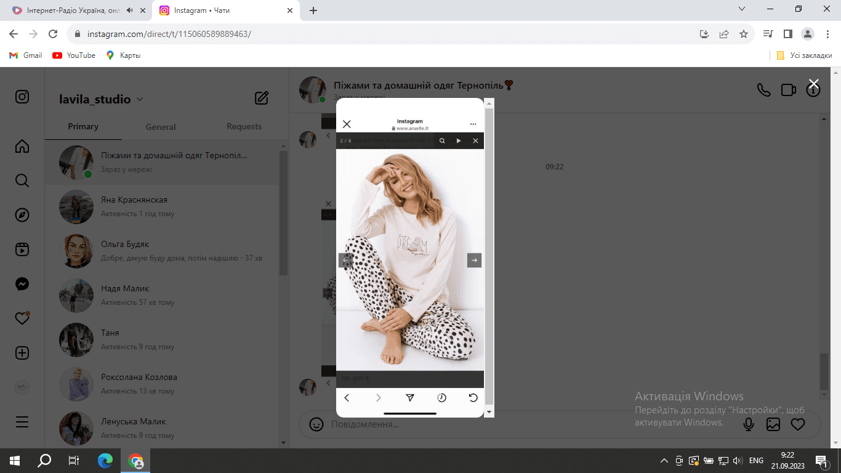841x473 pixels.
Task: Open conversation information icon
Action: click(x=813, y=91)
